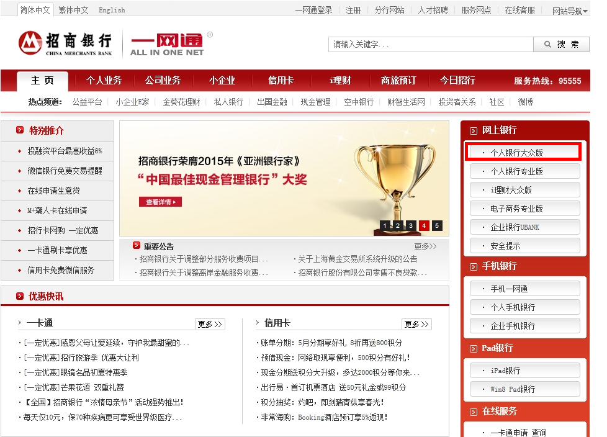
Task: Open 微信银行免费交易提醒 promotion
Action: point(65,171)
